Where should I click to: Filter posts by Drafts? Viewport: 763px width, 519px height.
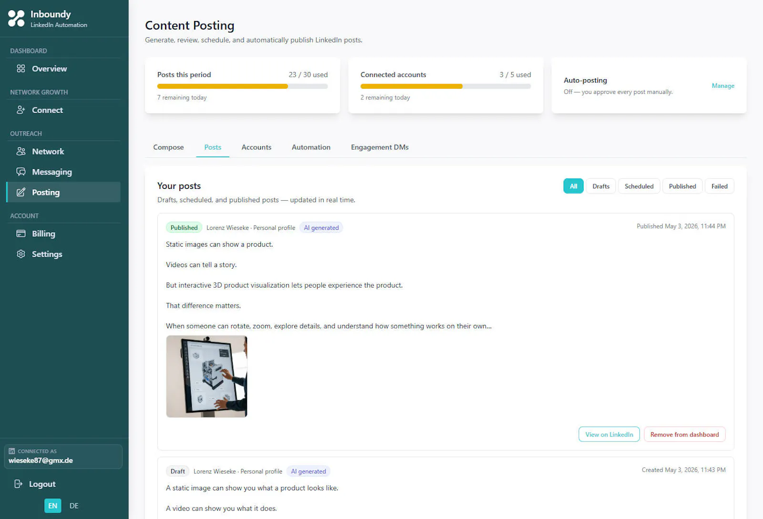point(601,187)
